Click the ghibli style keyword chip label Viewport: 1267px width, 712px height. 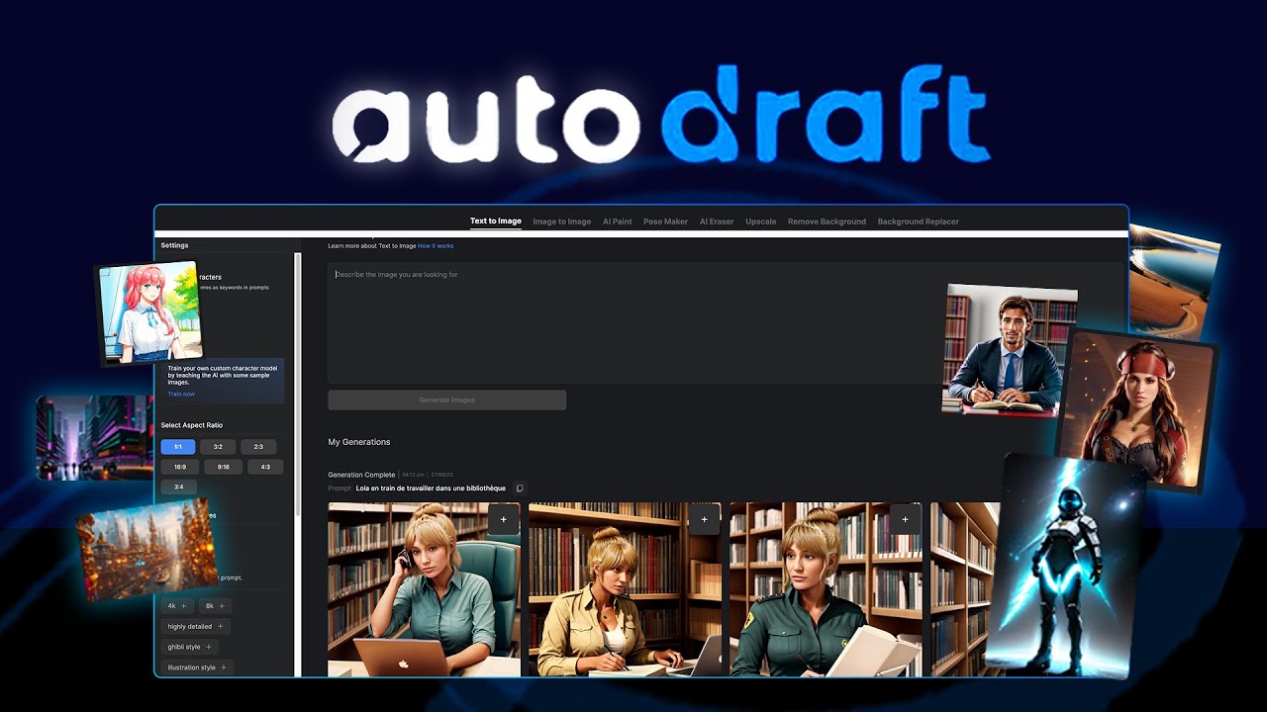click(x=184, y=648)
